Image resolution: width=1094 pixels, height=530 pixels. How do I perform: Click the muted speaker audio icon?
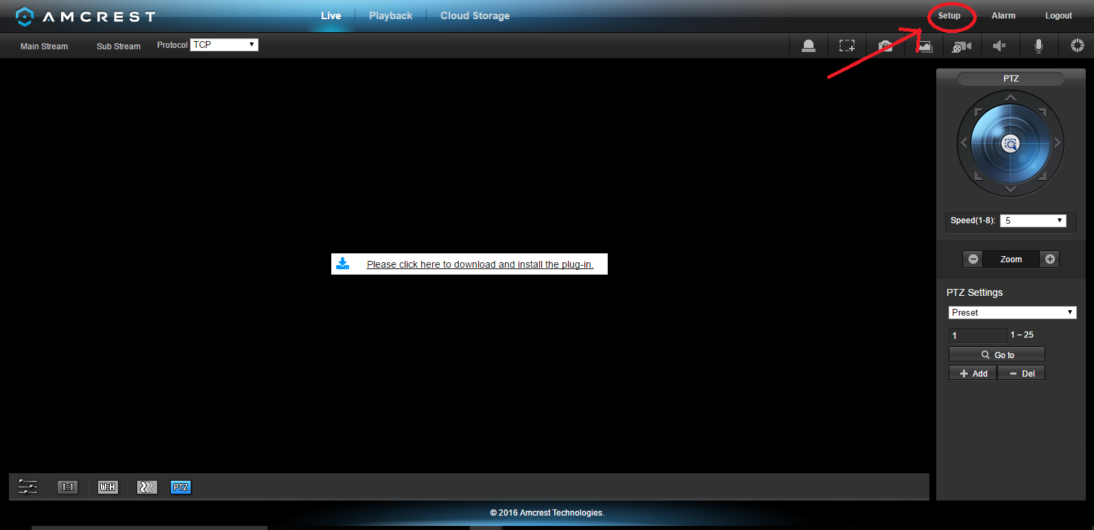[999, 46]
